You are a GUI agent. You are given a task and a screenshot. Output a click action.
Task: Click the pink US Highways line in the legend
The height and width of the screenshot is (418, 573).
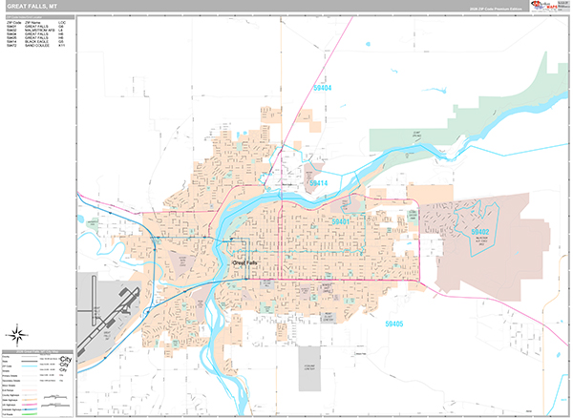30,405
